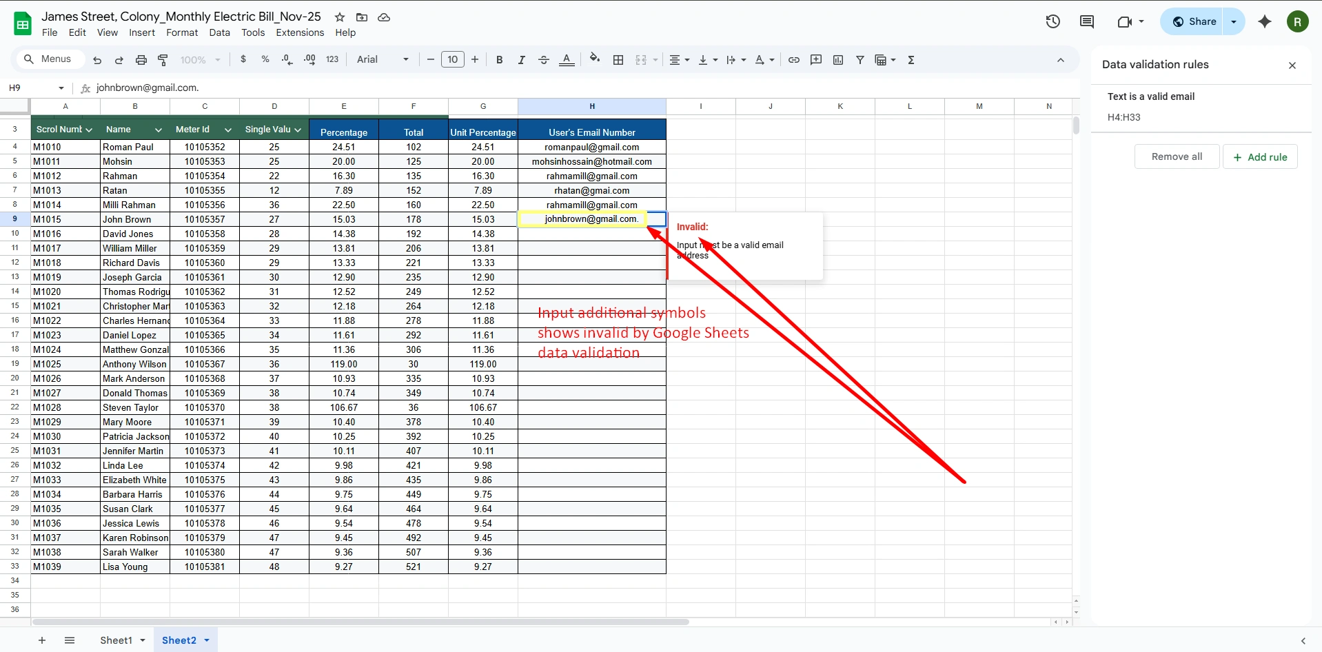The width and height of the screenshot is (1322, 652).
Task: Open the Extensions menu
Action: [x=299, y=32]
